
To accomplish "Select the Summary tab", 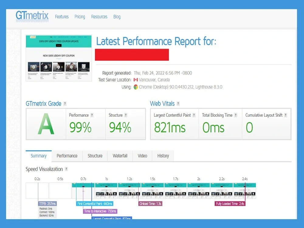I will pos(39,156).
